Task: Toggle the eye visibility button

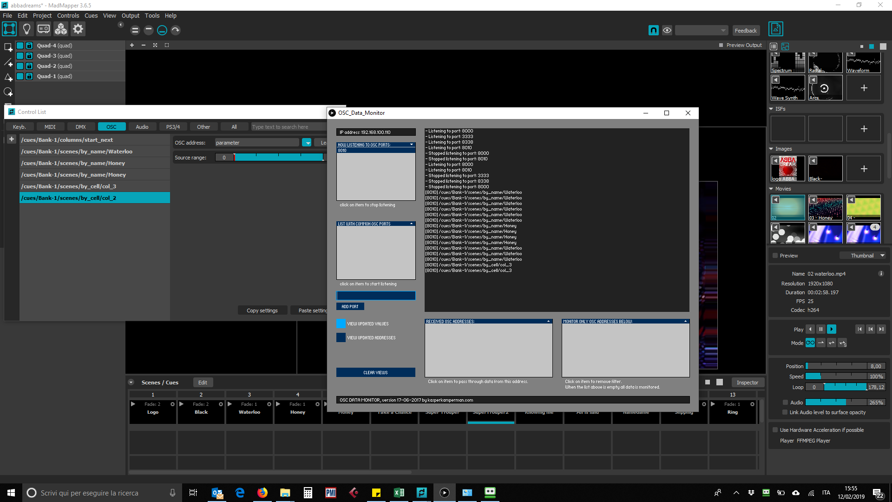Action: point(667,30)
